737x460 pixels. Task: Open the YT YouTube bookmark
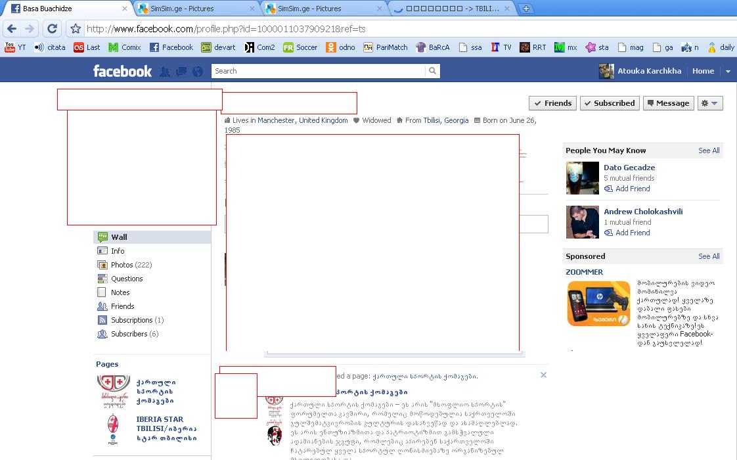(15, 47)
